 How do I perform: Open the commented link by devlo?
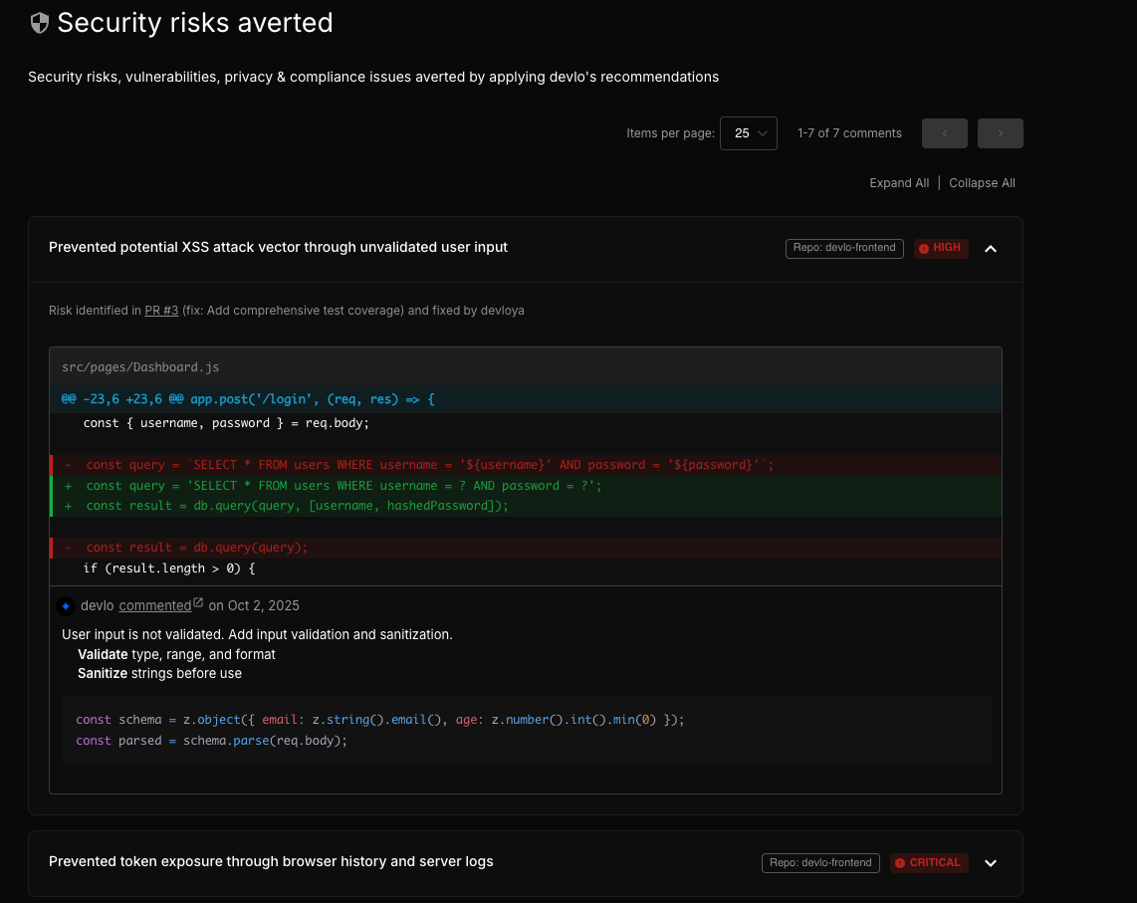pyautogui.click(x=154, y=605)
